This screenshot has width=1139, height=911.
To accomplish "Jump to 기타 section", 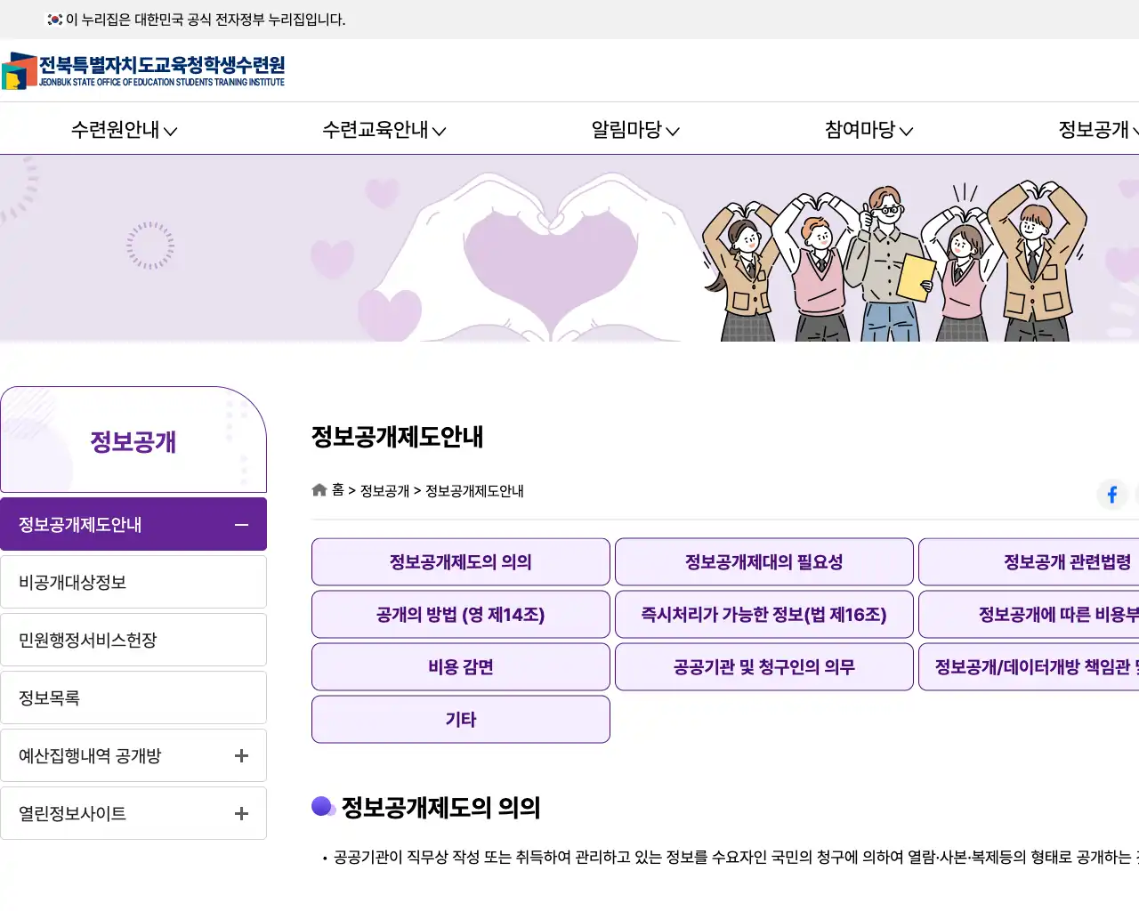I will [x=461, y=720].
